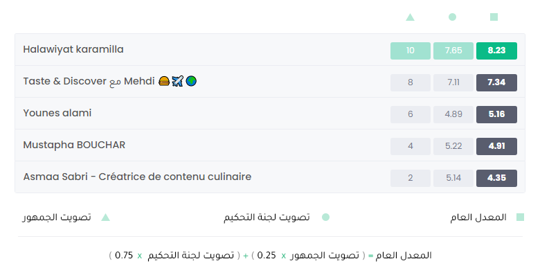The width and height of the screenshot is (540, 277).
Task: Click the public vote score 6 for Younes alami
Action: (x=410, y=114)
